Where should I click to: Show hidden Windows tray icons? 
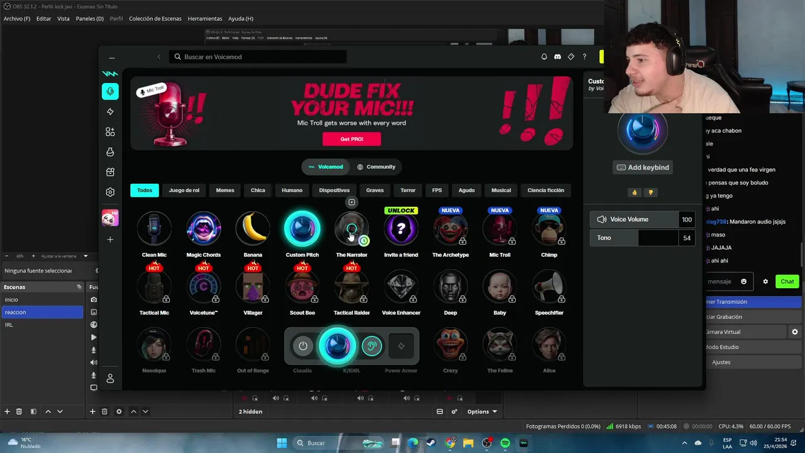(684, 443)
